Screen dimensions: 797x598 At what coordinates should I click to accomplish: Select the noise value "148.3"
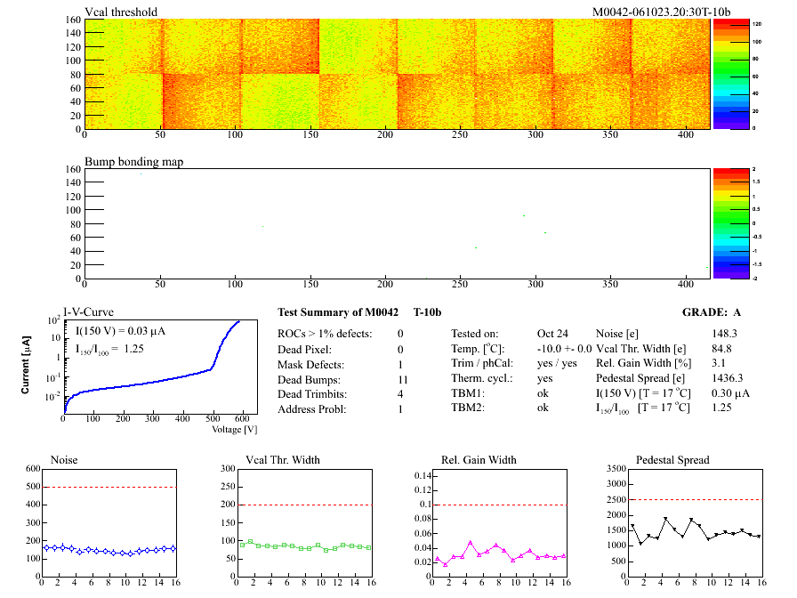724,334
